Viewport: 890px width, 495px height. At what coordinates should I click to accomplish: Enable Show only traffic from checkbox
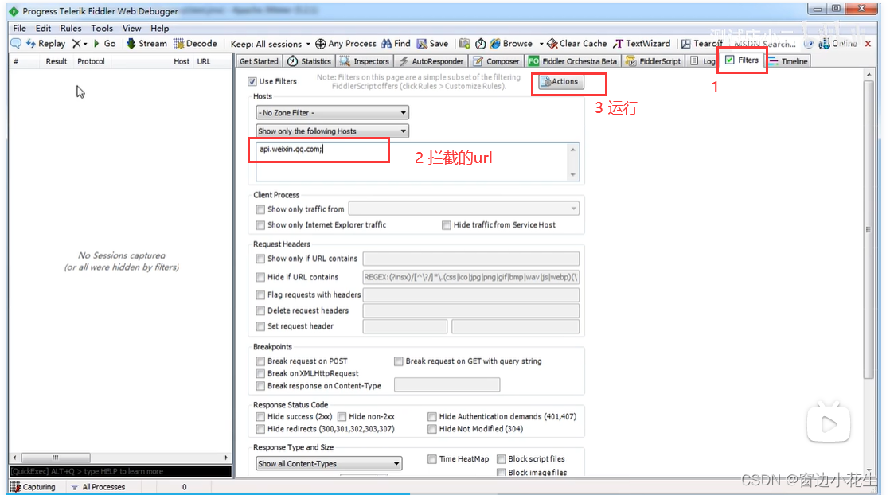(x=260, y=209)
